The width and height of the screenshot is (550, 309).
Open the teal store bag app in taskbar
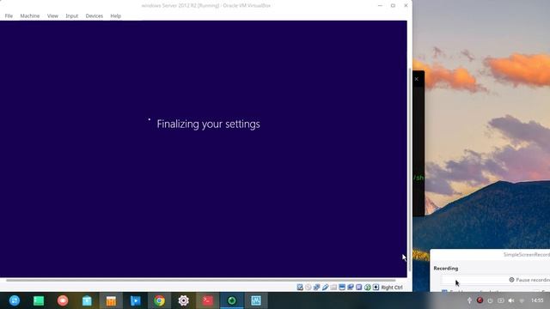(x=87, y=300)
